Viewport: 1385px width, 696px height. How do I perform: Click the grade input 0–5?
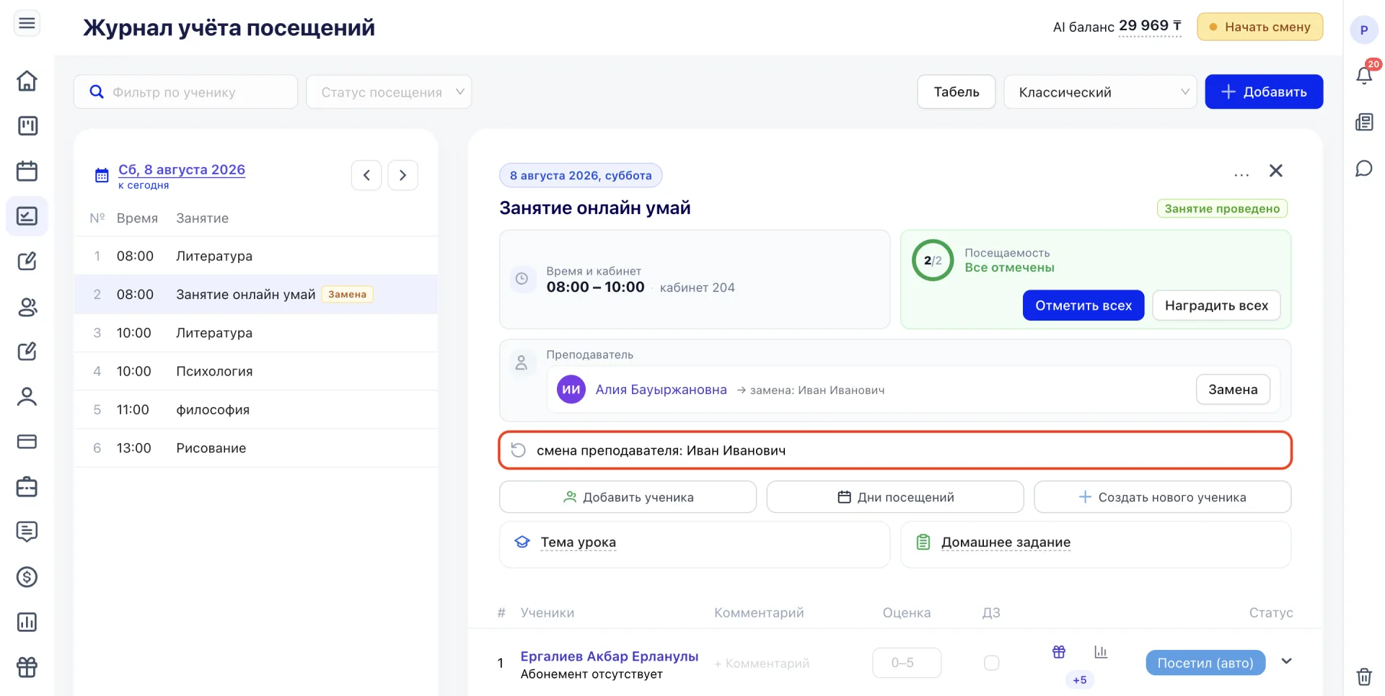coord(907,663)
